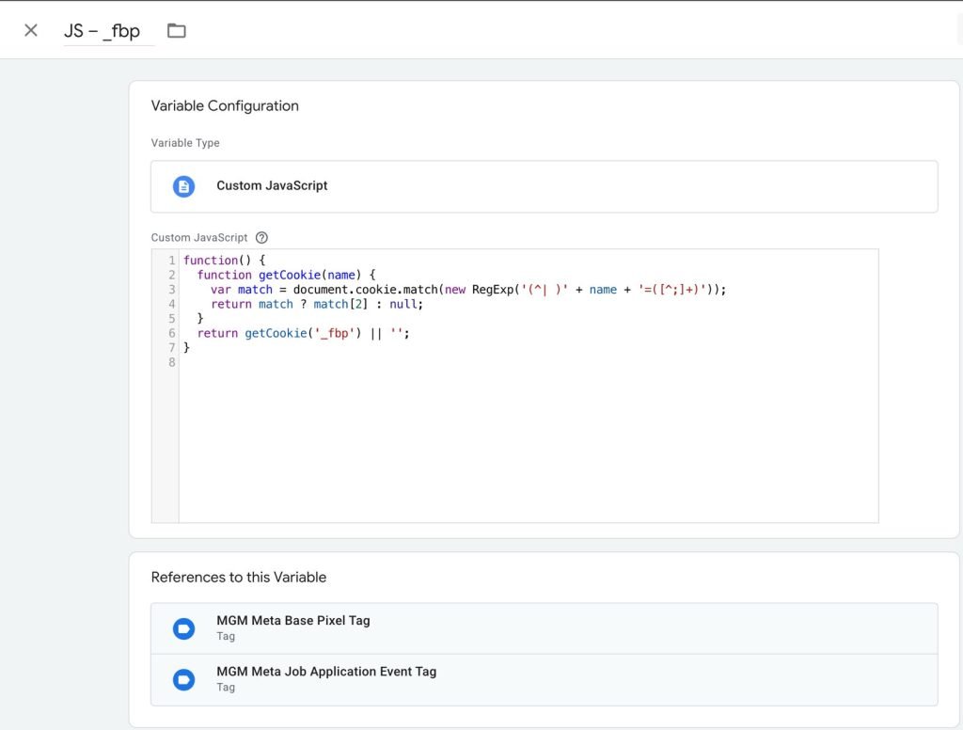Click the 'Variable Configuration' heading
This screenshot has height=730, width=963.
(x=225, y=105)
